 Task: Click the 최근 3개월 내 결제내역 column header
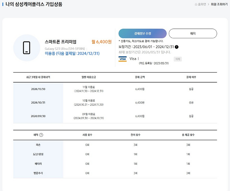(38, 77)
